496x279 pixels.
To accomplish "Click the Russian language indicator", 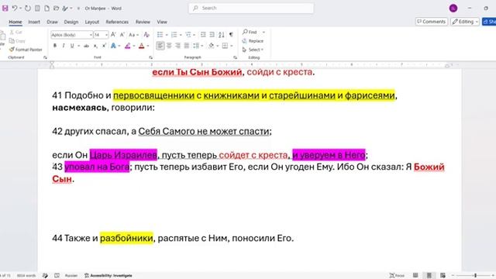I will [x=71, y=276].
